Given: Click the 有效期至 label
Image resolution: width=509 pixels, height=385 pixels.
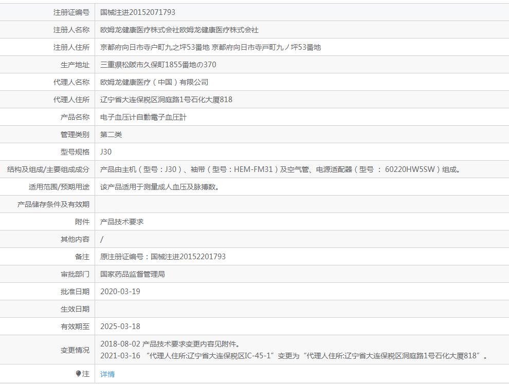Looking at the screenshot, I should pos(75,326).
